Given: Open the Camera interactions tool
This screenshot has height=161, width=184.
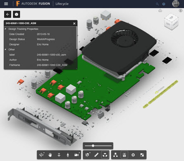Looking at the screenshot, I should tap(76, 155).
